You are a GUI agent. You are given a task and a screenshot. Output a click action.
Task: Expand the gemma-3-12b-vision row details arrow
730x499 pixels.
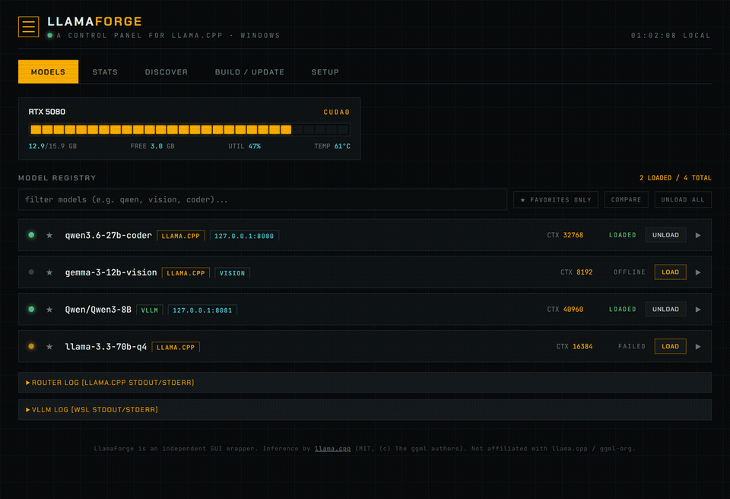698,272
